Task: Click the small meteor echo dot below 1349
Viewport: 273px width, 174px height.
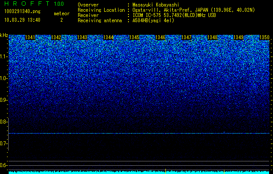Action: tap(224, 132)
